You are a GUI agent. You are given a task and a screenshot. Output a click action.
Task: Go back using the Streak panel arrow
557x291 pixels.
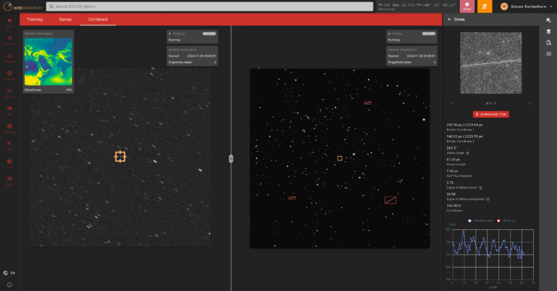coord(449,20)
